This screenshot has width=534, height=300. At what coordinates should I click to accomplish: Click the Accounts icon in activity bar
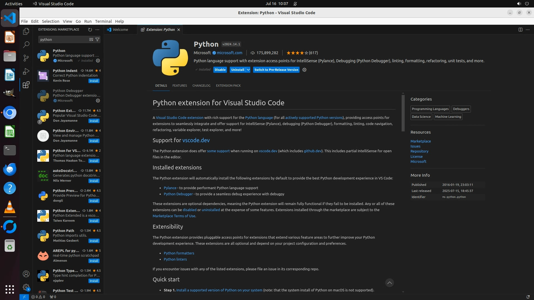tap(26, 274)
